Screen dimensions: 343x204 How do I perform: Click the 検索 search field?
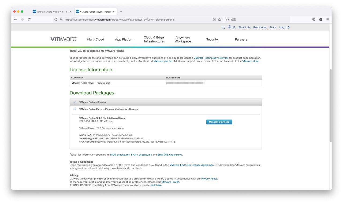pyautogui.click(x=257, y=19)
